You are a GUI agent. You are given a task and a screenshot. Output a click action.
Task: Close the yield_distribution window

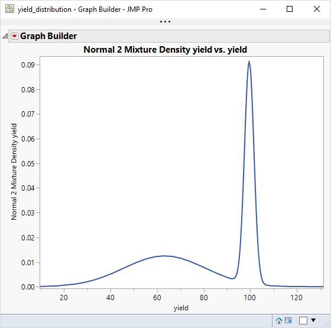317,9
